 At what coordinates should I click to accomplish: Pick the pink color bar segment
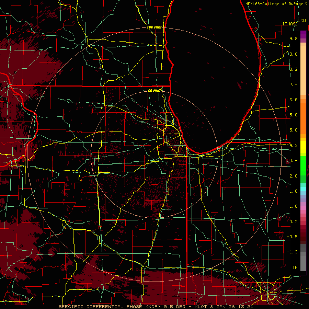click(303, 208)
